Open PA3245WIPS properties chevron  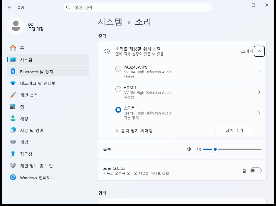pos(259,72)
